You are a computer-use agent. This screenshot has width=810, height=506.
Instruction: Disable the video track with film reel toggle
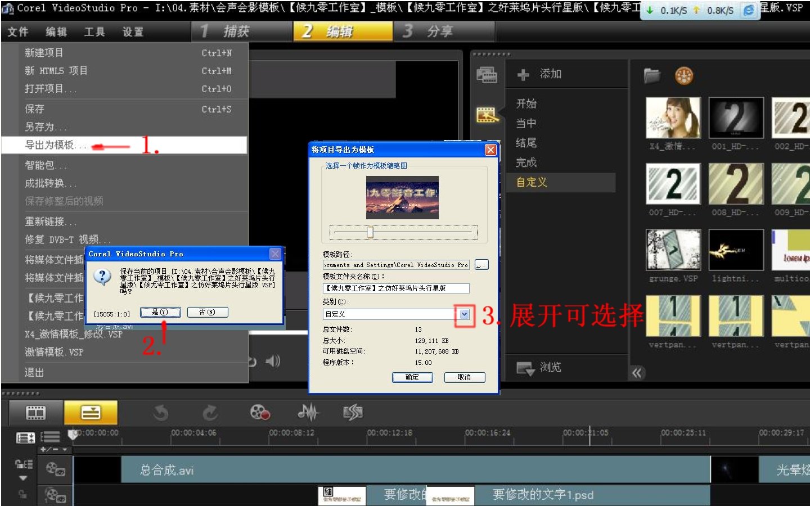pyautogui.click(x=55, y=467)
